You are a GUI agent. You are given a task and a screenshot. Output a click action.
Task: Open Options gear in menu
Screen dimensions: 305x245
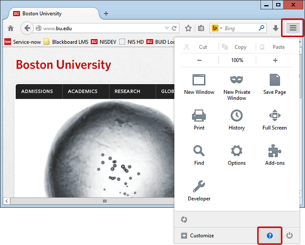(x=236, y=155)
